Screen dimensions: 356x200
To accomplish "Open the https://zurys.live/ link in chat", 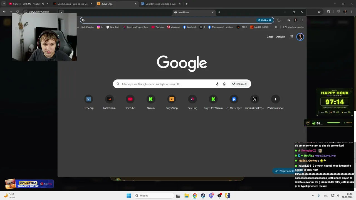I will tap(325, 156).
